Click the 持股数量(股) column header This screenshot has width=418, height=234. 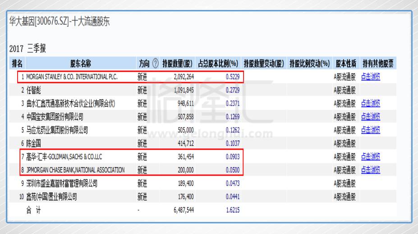click(x=178, y=64)
